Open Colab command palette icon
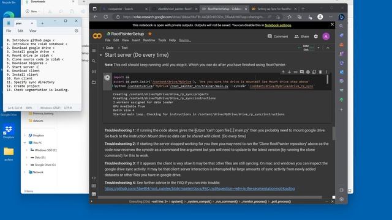Screen dimensions: 392x220 coord(94,186)
